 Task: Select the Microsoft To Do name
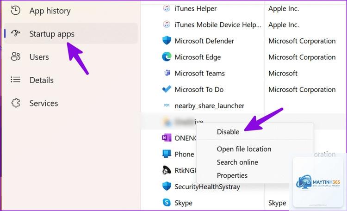[199, 89]
